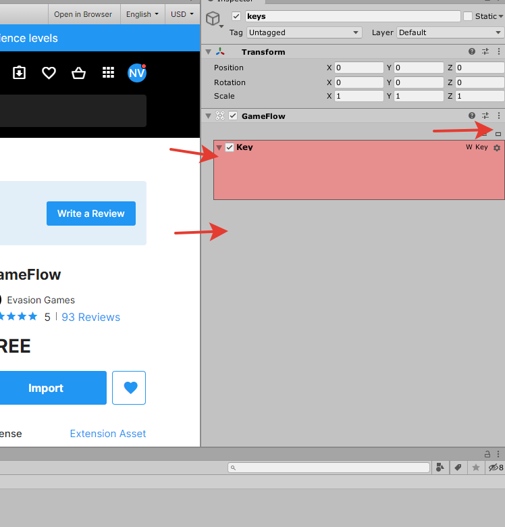Image resolution: width=505 pixels, height=527 pixels.
Task: Collapse the Transform component foldout
Action: tap(209, 52)
